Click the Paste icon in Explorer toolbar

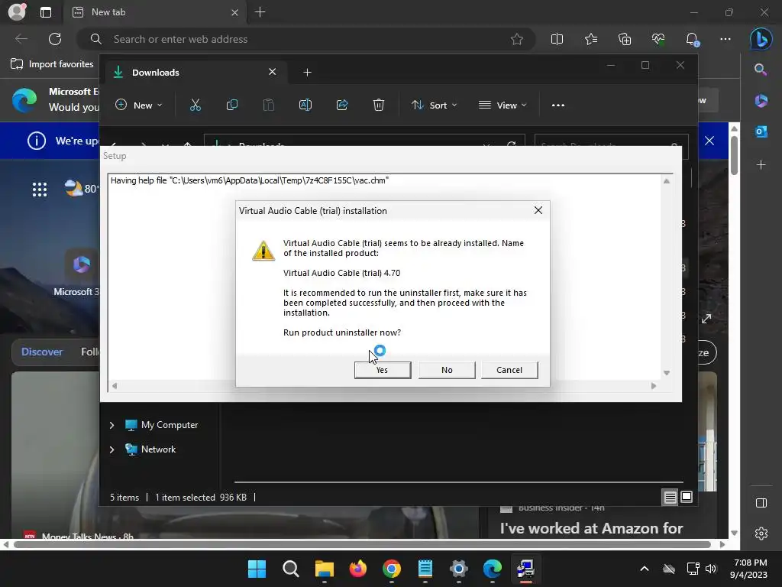point(269,105)
